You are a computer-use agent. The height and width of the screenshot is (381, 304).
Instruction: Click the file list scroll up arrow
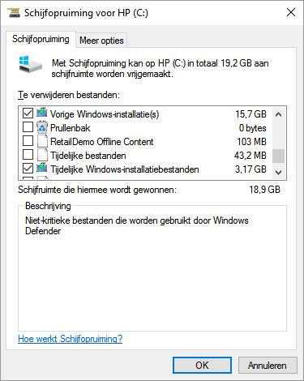click(278, 114)
